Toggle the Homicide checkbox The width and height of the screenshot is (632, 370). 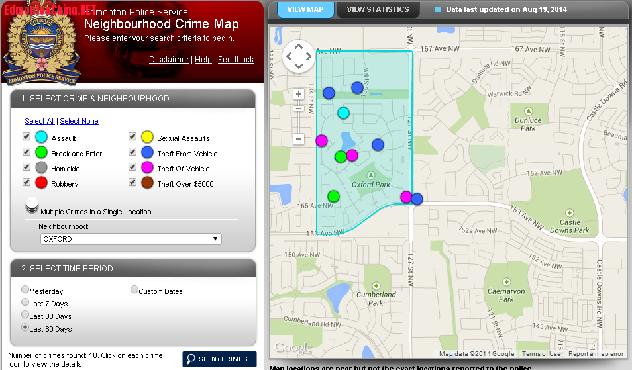[x=26, y=167]
